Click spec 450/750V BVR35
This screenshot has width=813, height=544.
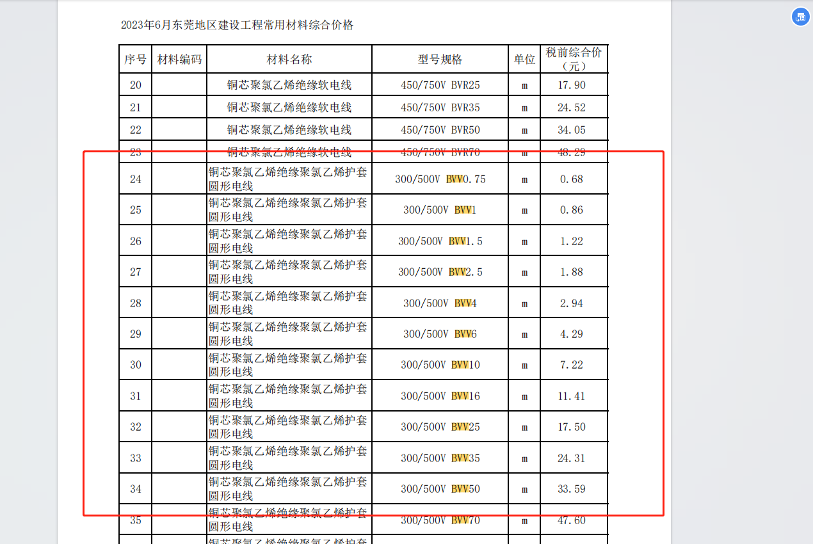(440, 108)
